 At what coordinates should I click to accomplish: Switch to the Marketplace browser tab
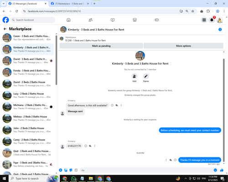point(70,4)
